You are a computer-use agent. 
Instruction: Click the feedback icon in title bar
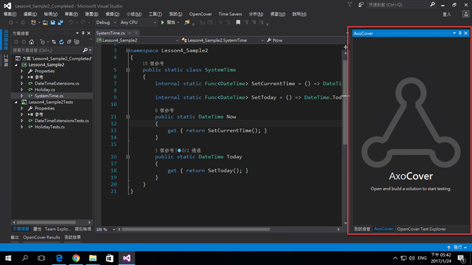[361, 5]
